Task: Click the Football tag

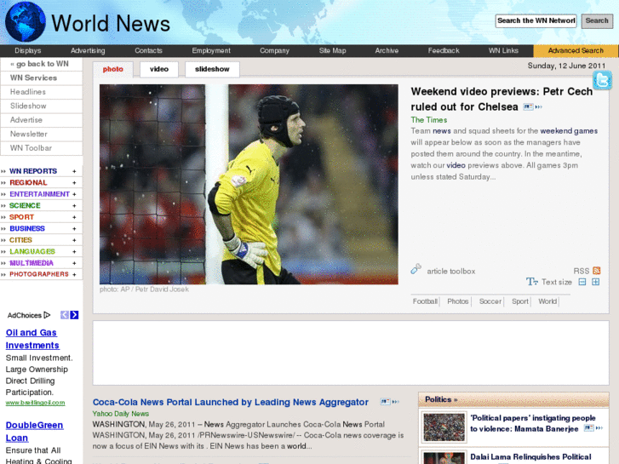Action: [x=425, y=301]
